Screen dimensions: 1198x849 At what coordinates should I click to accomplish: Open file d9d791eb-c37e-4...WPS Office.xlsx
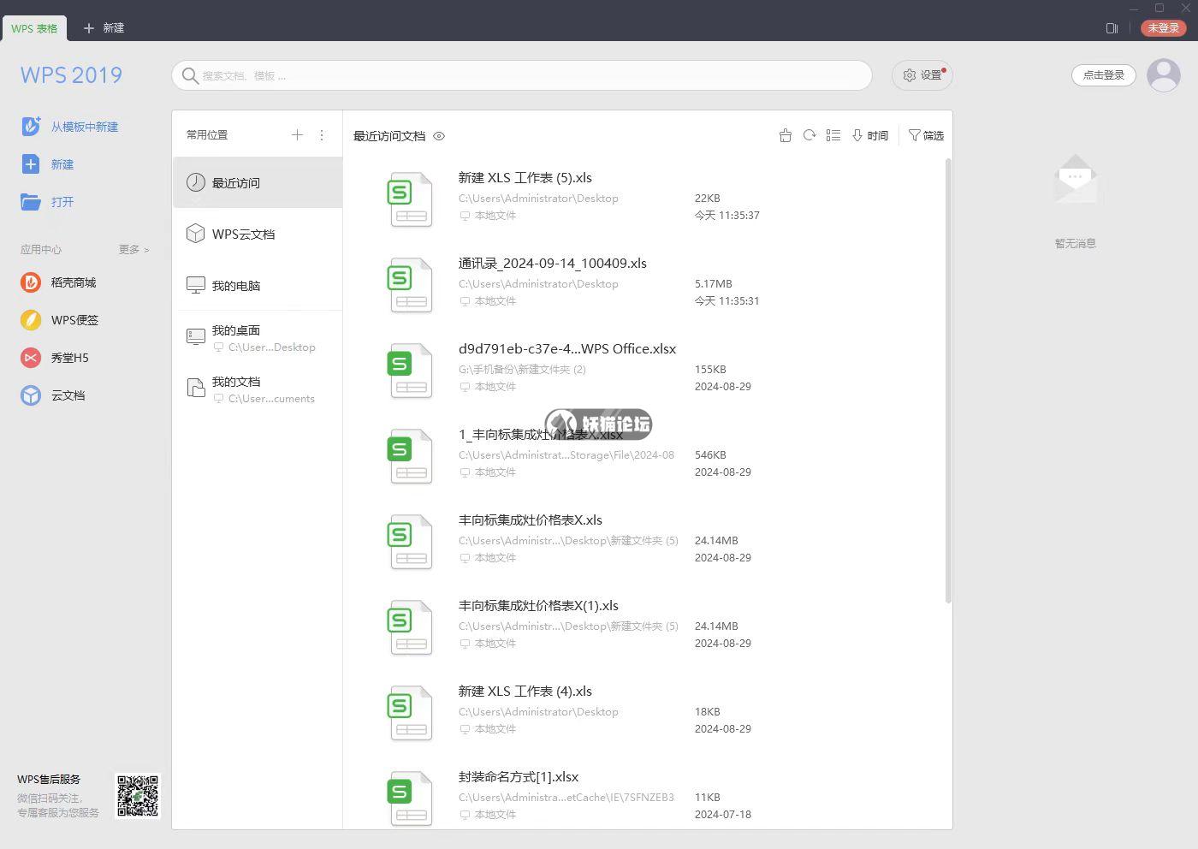[567, 349]
